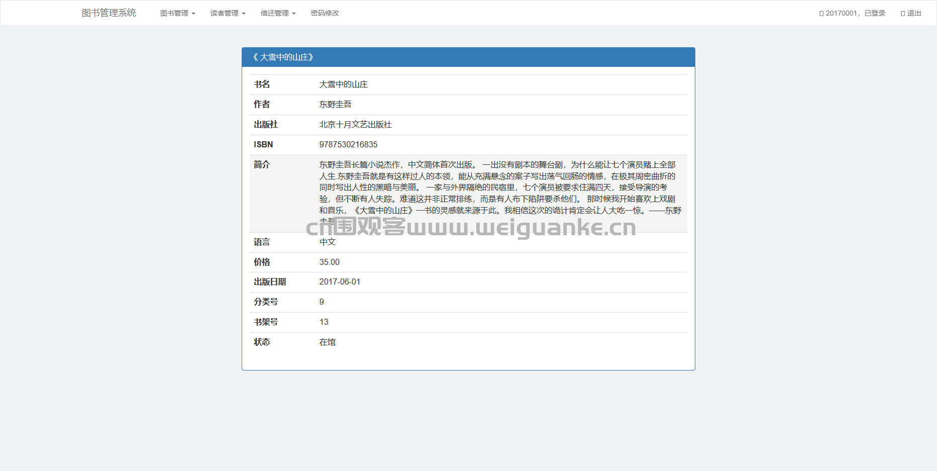
Task: Click the 价格 row label
Action: click(x=262, y=262)
